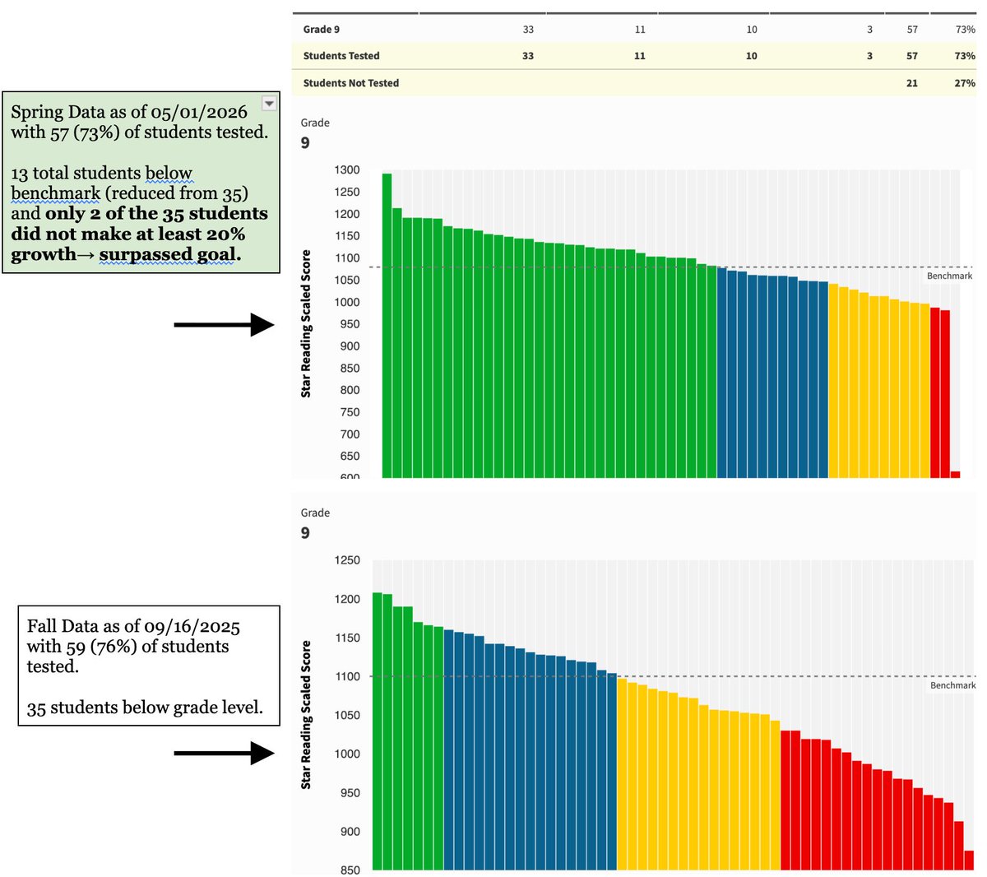Click the '13 total students below' line
The image size is (987, 877).
tap(101, 174)
